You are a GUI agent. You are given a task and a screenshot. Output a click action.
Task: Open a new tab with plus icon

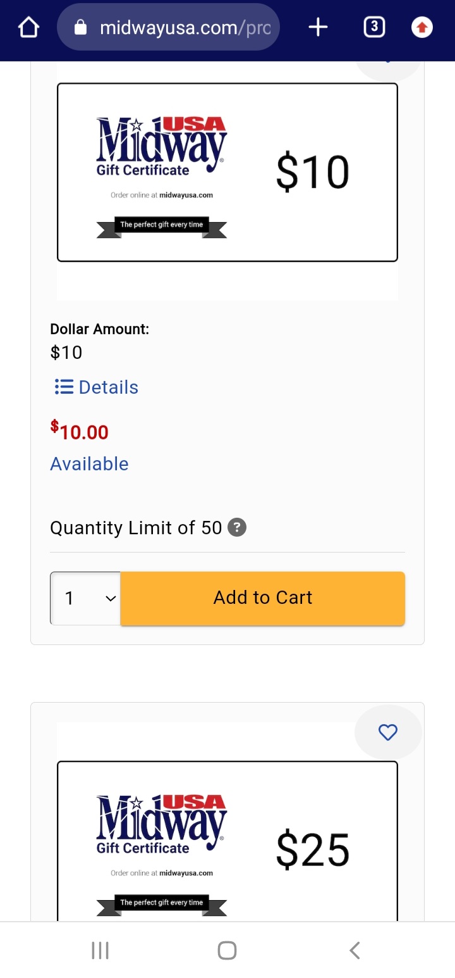(x=318, y=27)
